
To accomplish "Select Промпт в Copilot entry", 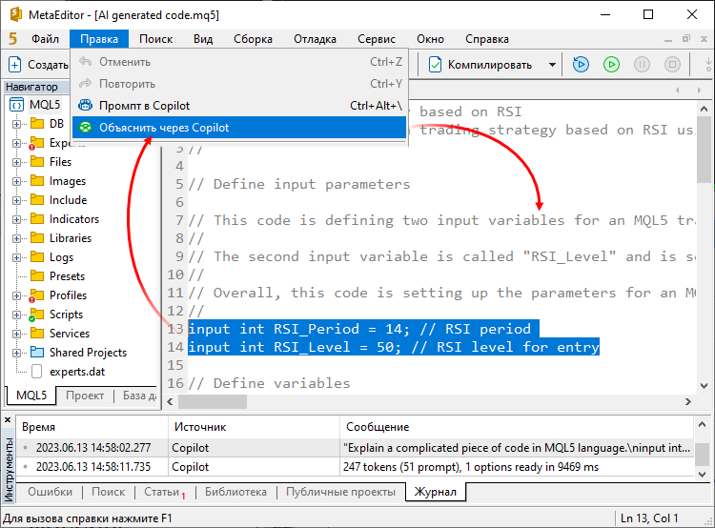I will 239,106.
